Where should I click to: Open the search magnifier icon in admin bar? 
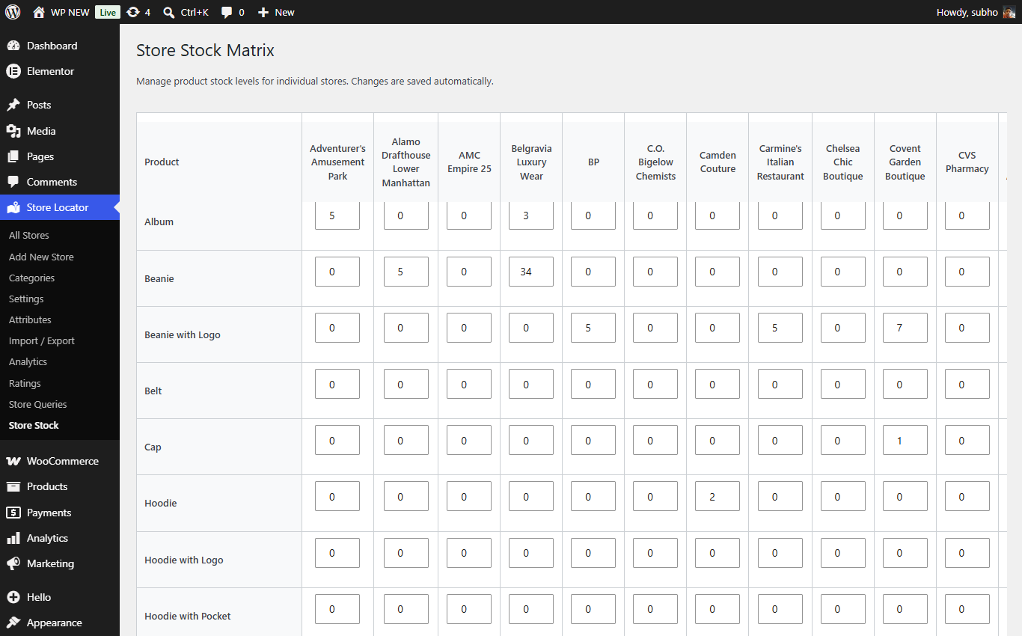(x=169, y=12)
